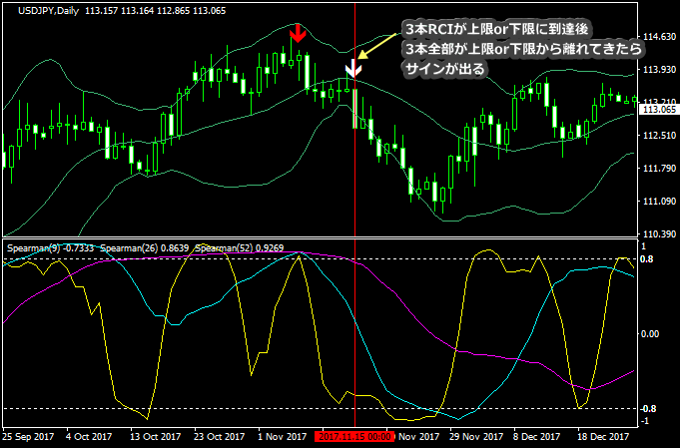Click the 110.390 price axis label

(x=659, y=233)
